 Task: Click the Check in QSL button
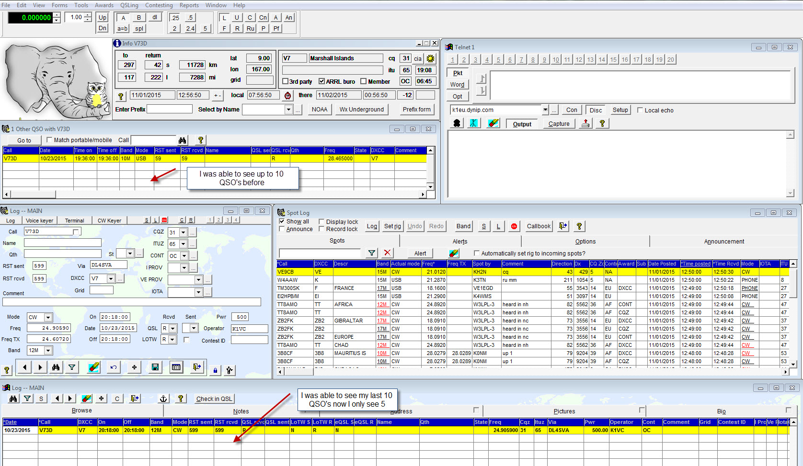point(214,399)
